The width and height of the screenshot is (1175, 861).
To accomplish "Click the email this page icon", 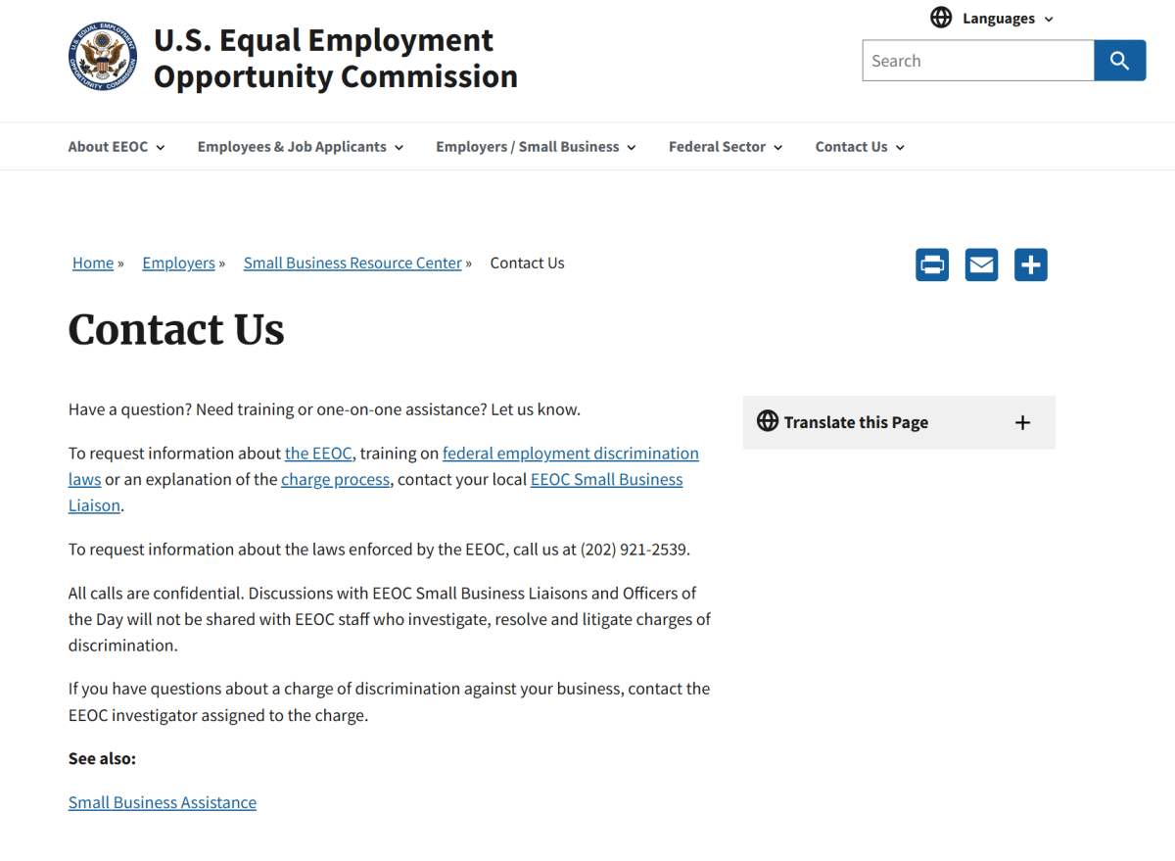I will pos(981,264).
